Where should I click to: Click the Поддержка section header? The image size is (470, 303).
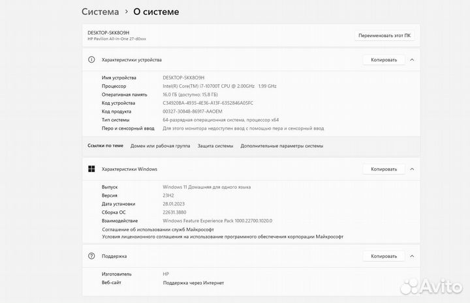(x=251, y=256)
